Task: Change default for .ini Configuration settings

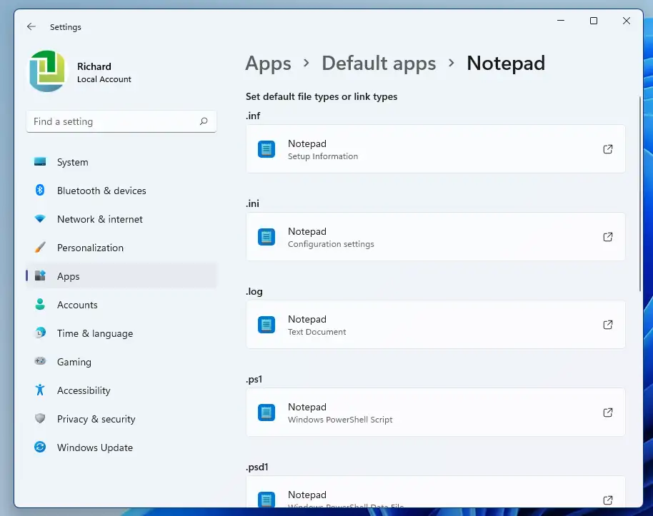Action: [x=429, y=237]
